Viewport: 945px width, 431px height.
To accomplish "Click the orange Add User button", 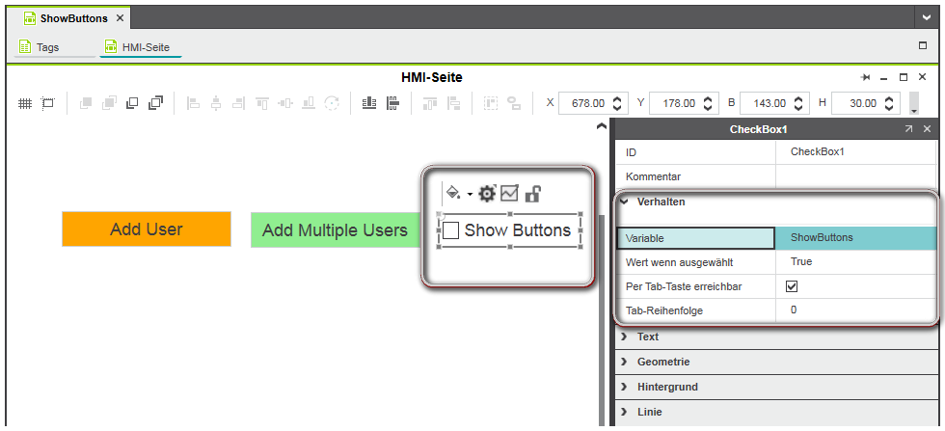I will [147, 229].
